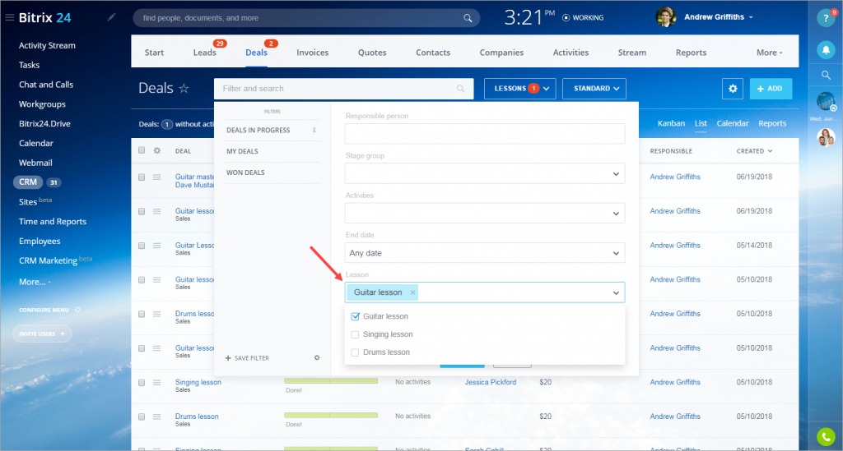843x451 pixels.
Task: Click the filter search magnifier icon
Action: [461, 89]
